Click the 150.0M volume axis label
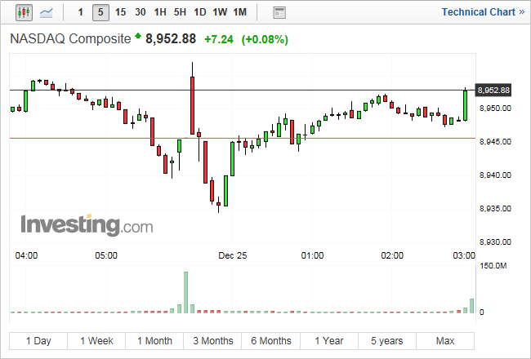The width and height of the screenshot is (531, 359). click(x=493, y=266)
